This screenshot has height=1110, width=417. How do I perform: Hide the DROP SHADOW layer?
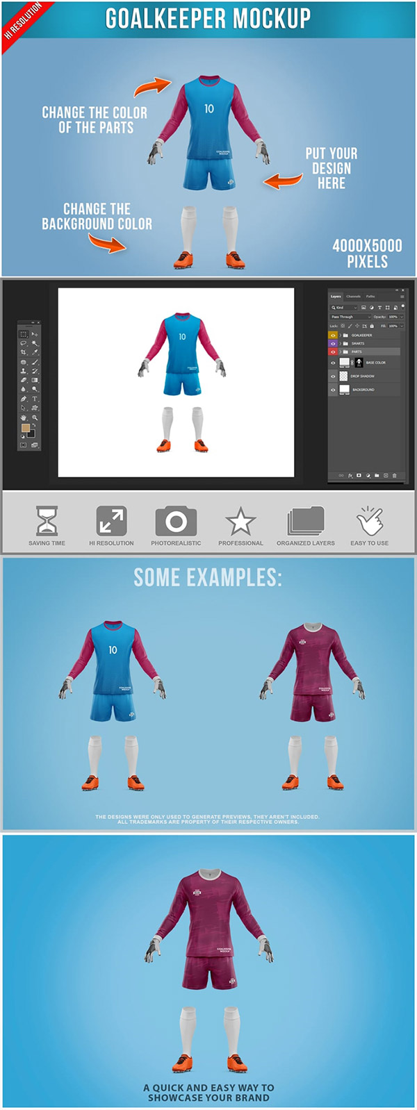point(333,376)
